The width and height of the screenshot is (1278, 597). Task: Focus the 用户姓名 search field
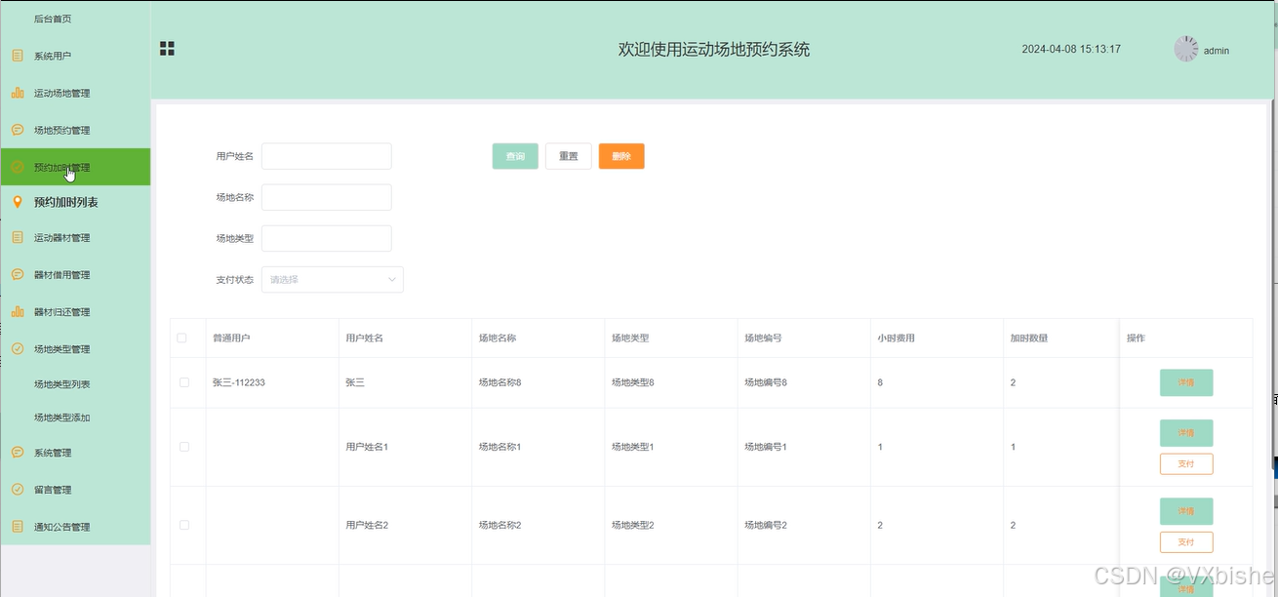[326, 156]
